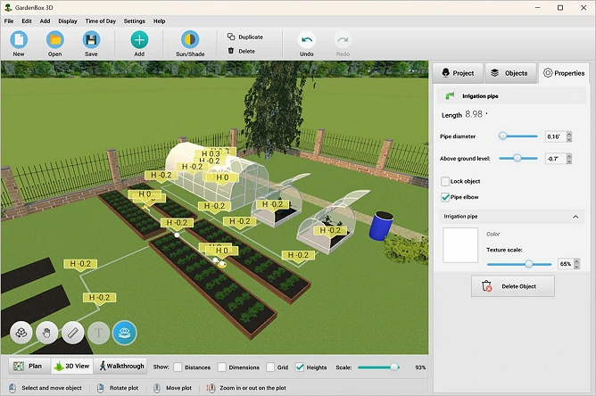Switch to Plan view

click(x=29, y=366)
